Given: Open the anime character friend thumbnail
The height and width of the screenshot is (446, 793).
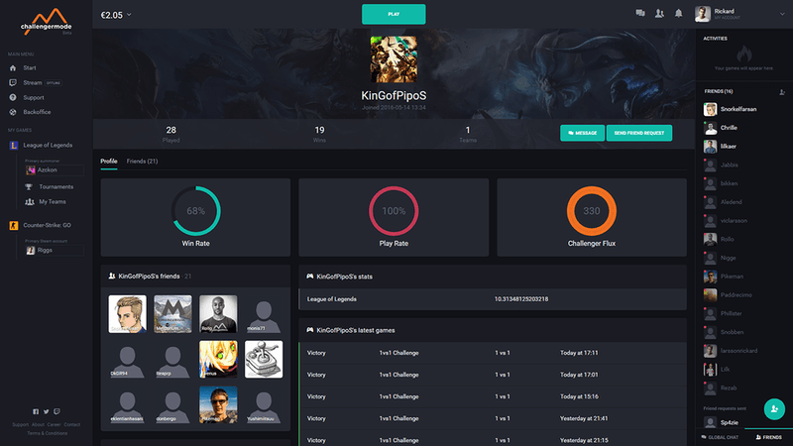Looking at the screenshot, I should coord(218,360).
